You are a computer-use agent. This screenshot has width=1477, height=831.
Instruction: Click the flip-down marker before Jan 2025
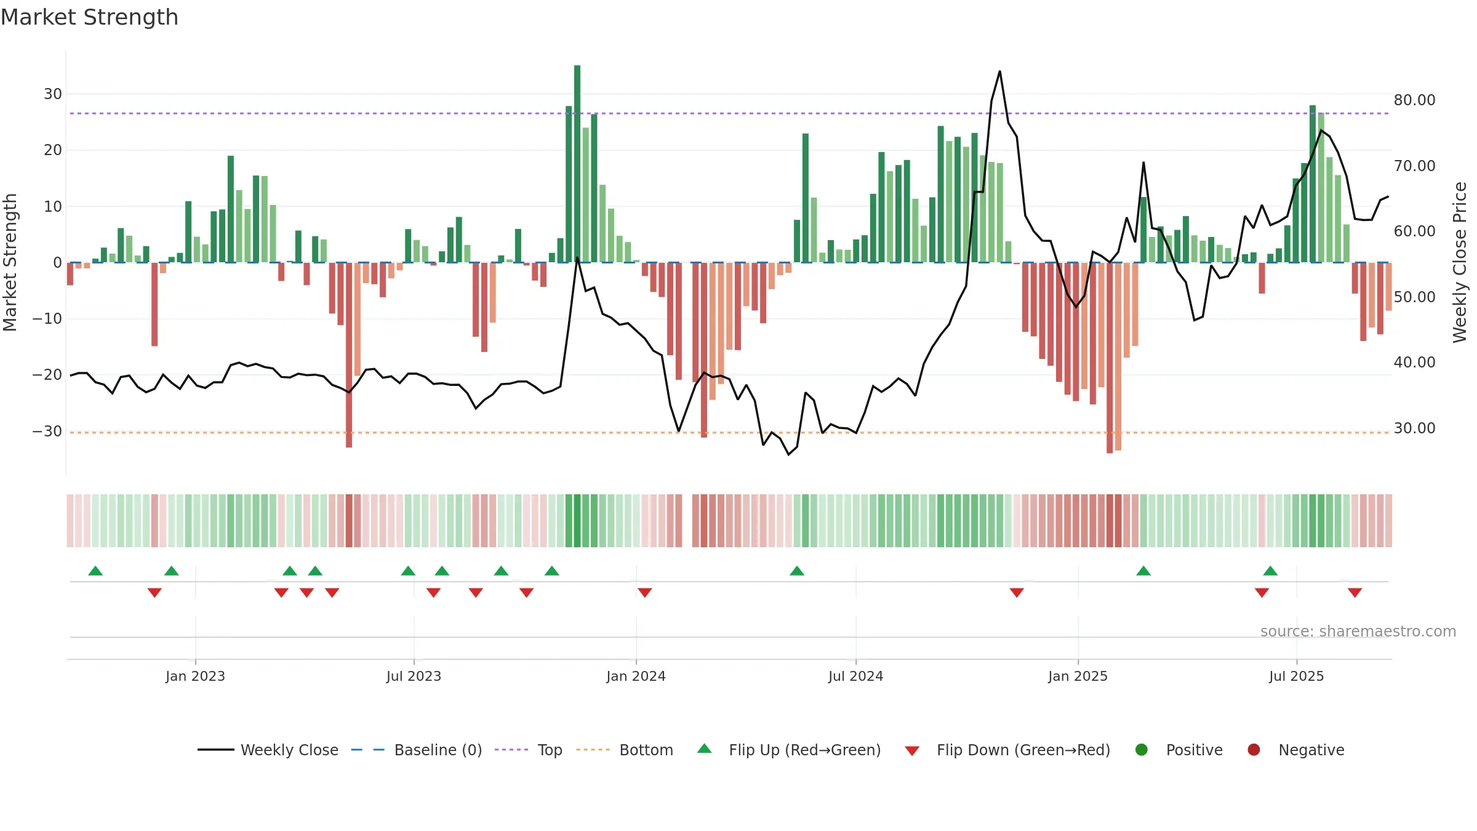coord(1017,592)
